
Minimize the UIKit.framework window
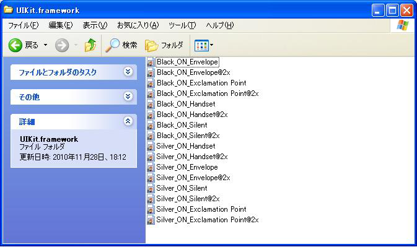377,11
